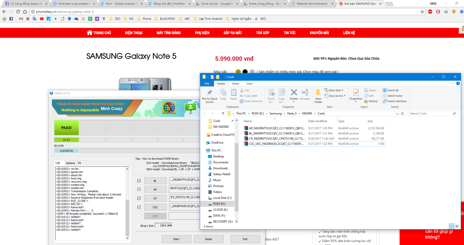
Task: Bookmark this page with star icon
Action: point(422,12)
